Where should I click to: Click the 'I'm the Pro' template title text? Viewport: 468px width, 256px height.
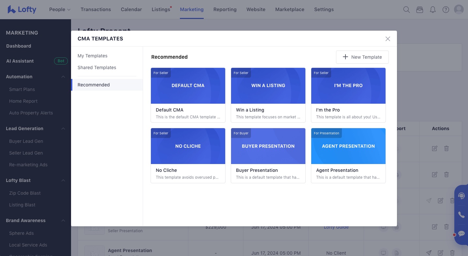[x=328, y=110]
